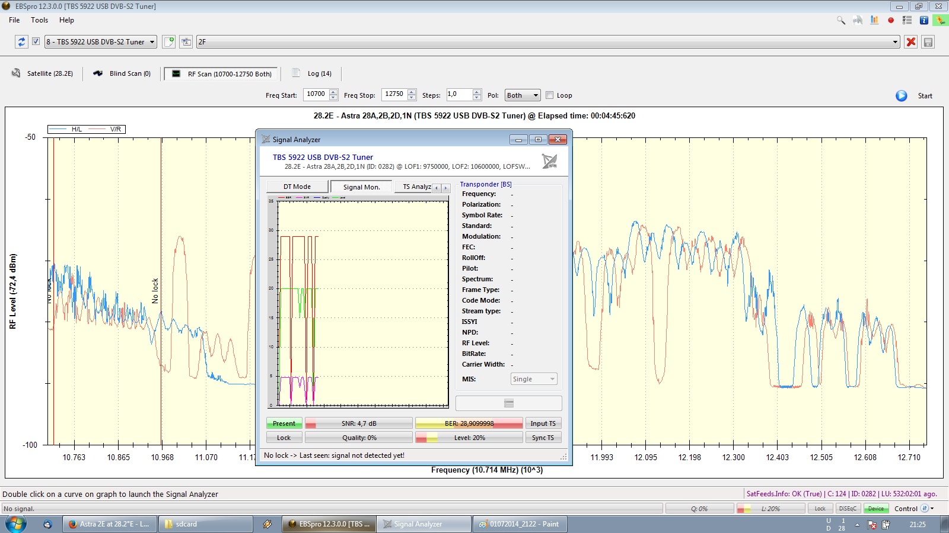
Task: Click the Level 20% bar in Signal Analyzer
Action: 469,438
